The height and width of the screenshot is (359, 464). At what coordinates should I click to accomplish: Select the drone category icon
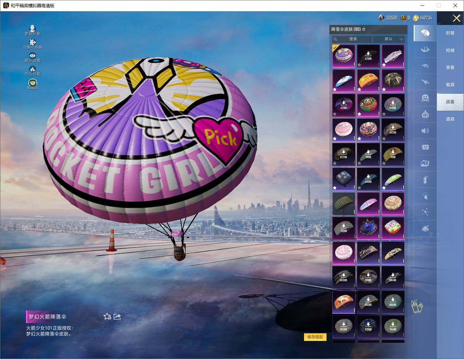pyautogui.click(x=425, y=66)
